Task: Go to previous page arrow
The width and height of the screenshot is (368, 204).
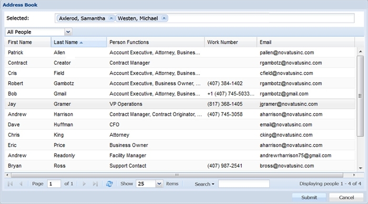Action: tap(21, 184)
